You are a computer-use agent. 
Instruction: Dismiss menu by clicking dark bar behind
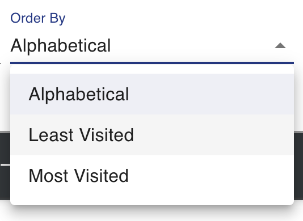5,165
